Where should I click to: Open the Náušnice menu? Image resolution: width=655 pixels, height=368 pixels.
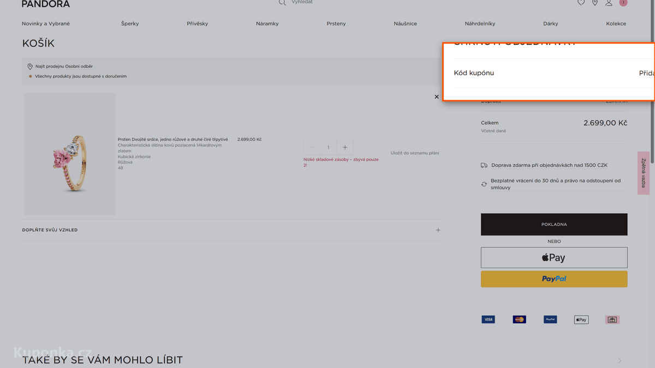[x=405, y=23]
